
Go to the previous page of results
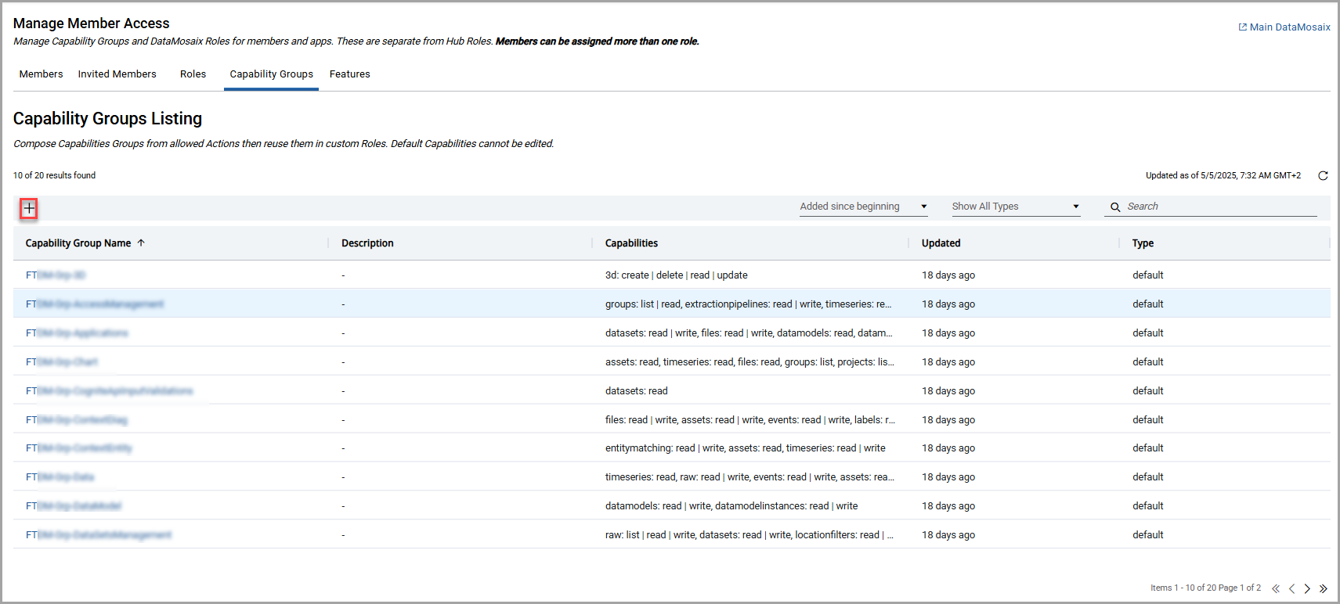[1291, 588]
